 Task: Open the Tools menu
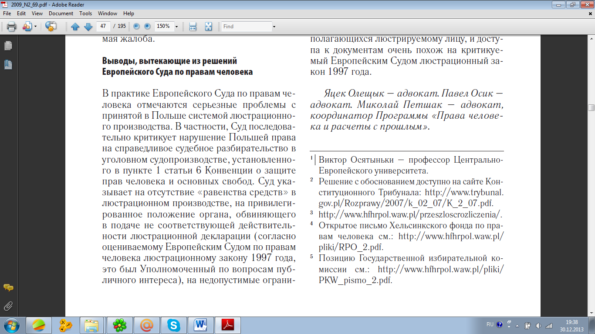tap(86, 13)
